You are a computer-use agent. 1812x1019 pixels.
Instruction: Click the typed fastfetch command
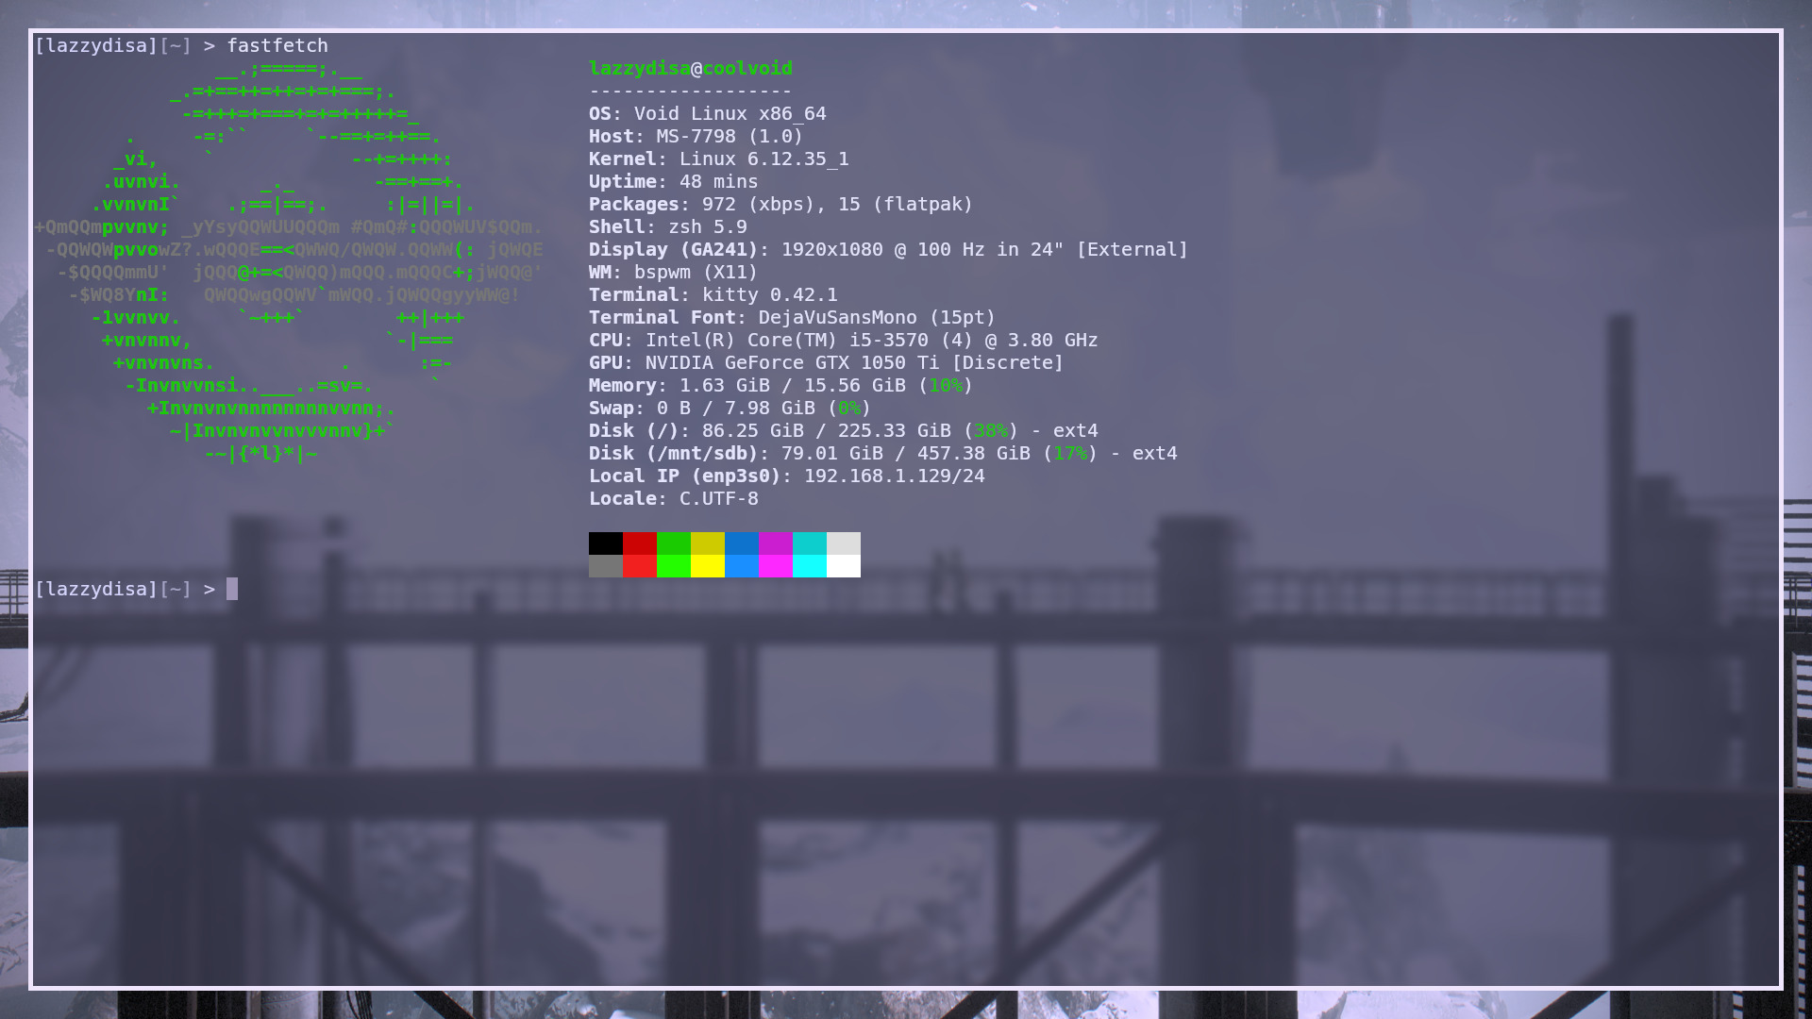(x=277, y=45)
